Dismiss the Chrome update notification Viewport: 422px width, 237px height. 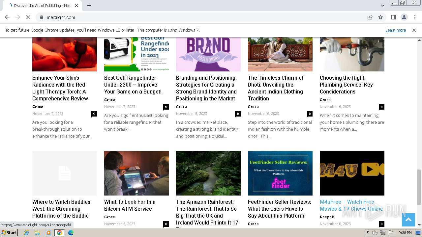(x=414, y=30)
